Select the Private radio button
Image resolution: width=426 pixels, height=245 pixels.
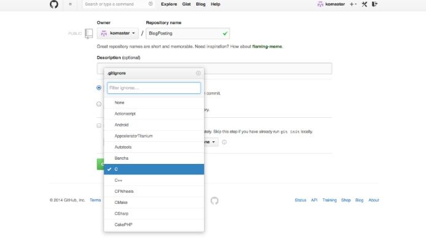click(x=99, y=104)
